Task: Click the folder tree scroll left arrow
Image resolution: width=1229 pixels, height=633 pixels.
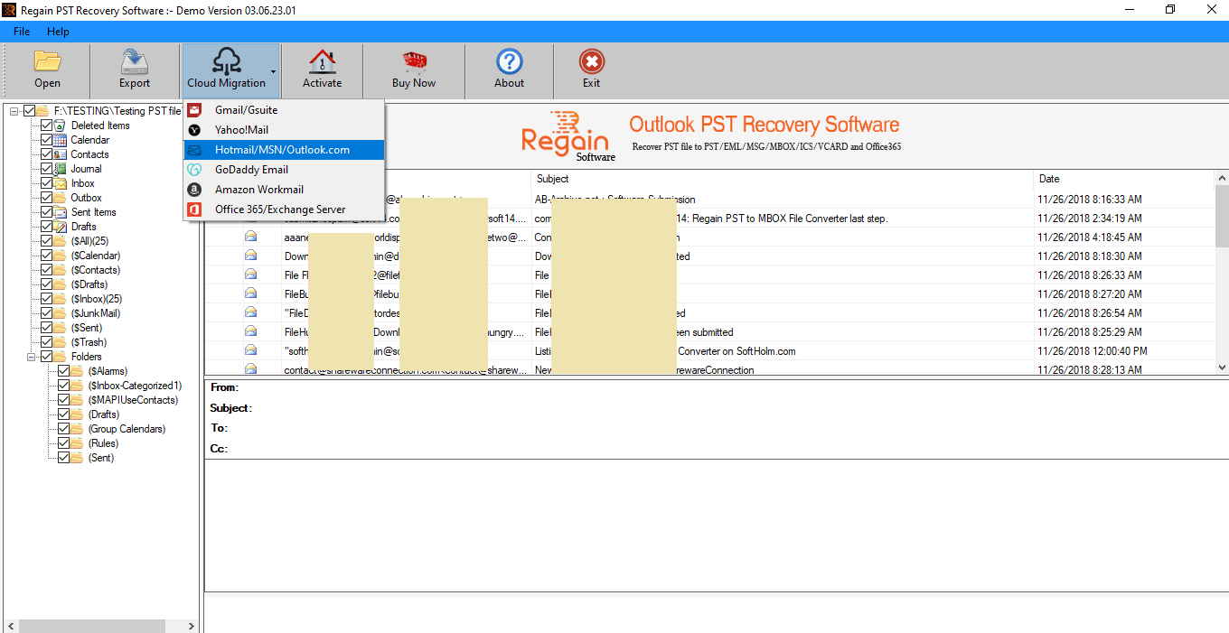Action: (10, 626)
